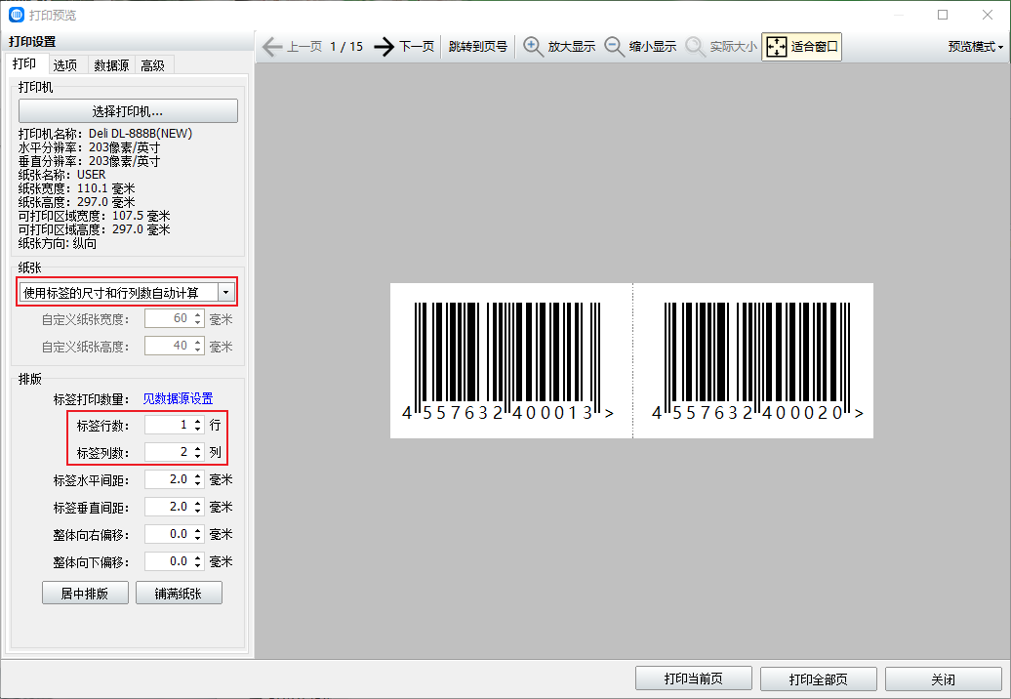
Task: Click the 缩小显示 magnifier icon
Action: (614, 47)
